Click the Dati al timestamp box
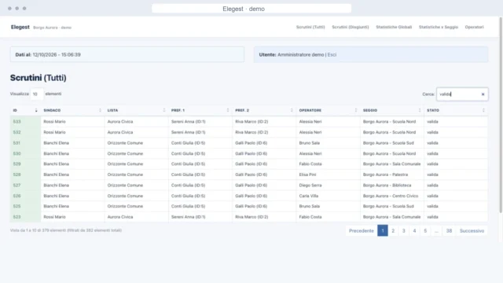503x283 pixels. pyautogui.click(x=127, y=54)
